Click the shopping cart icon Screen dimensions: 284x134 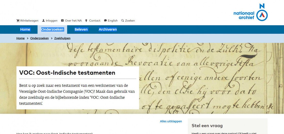18,21
